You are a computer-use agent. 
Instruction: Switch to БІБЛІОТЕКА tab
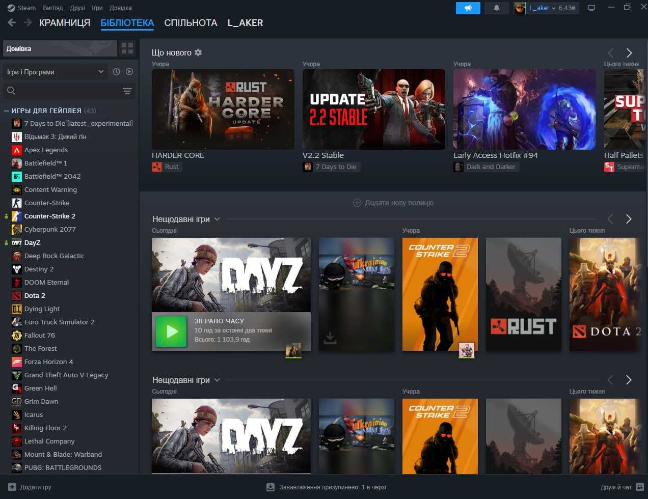pos(127,23)
